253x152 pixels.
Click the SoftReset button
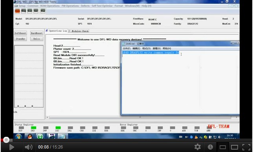(x=20, y=33)
